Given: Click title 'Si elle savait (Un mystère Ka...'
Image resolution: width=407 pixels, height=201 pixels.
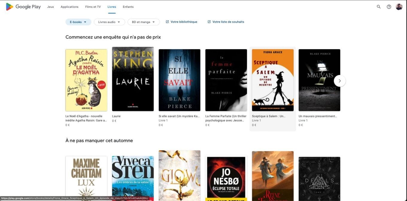Looking at the screenshot, I should [x=179, y=116].
